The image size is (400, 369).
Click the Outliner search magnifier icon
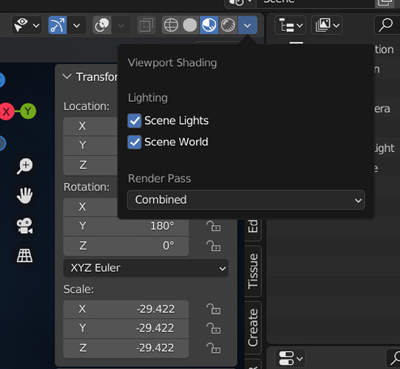point(386,25)
